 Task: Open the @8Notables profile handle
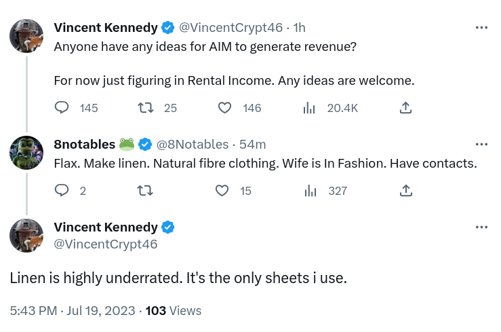(x=193, y=144)
